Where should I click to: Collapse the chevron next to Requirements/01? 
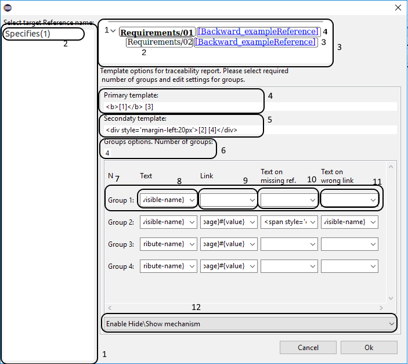[113, 31]
